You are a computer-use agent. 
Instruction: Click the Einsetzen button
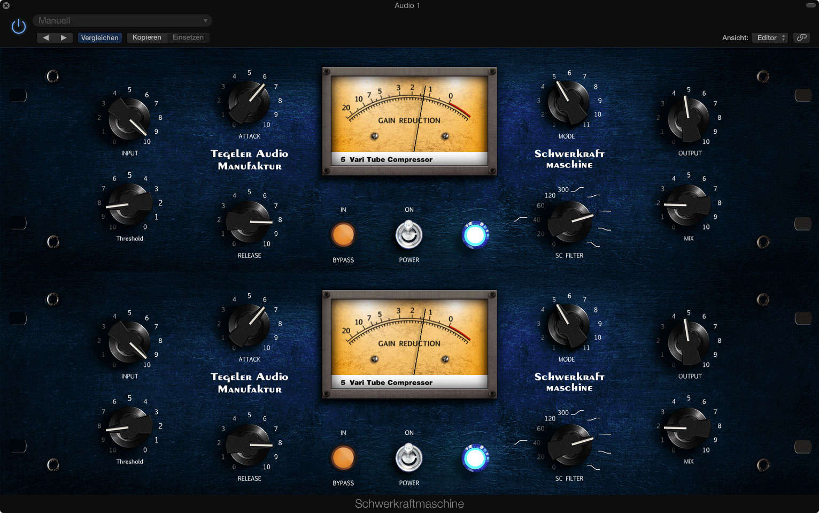pos(188,37)
